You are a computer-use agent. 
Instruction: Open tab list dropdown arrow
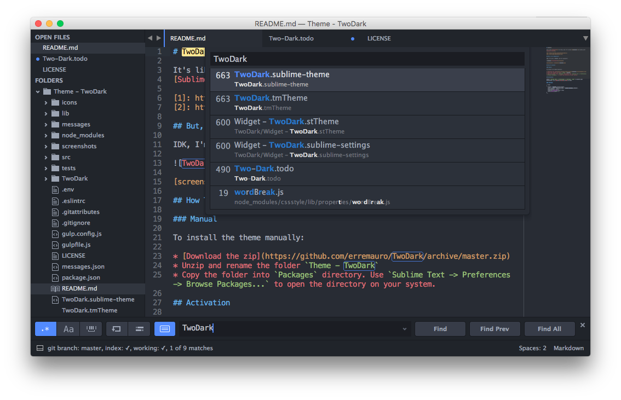[585, 38]
